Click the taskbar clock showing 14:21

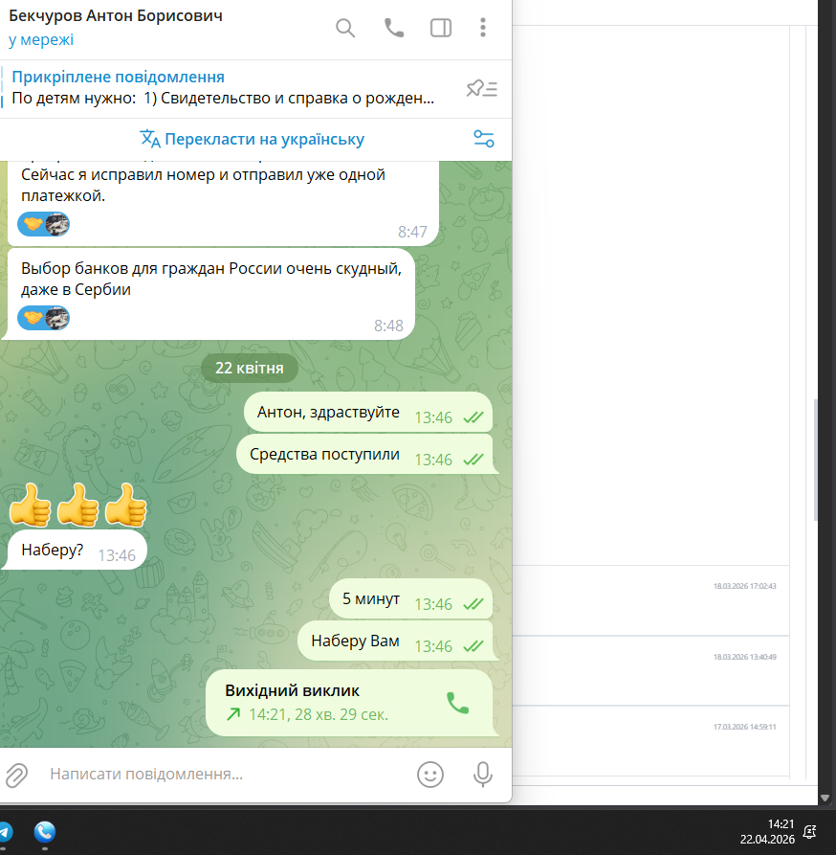(x=767, y=832)
